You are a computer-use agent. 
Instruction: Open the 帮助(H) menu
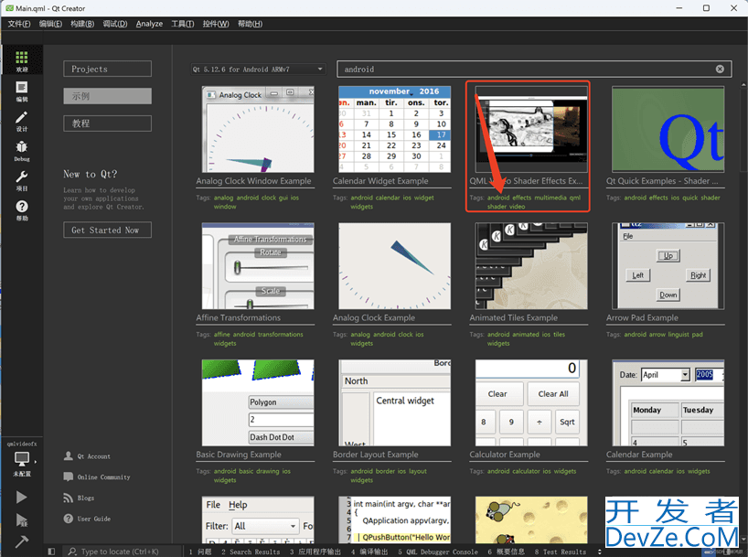pyautogui.click(x=250, y=24)
